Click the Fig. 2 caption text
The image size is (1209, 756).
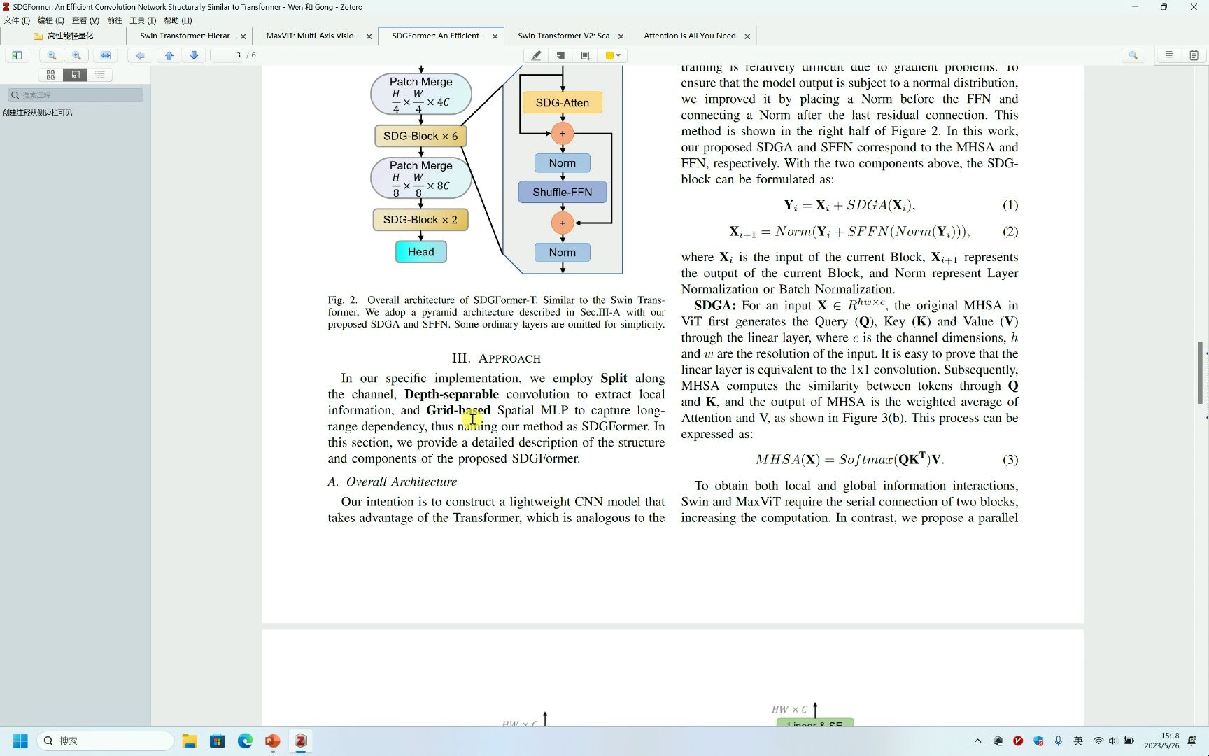tap(496, 312)
